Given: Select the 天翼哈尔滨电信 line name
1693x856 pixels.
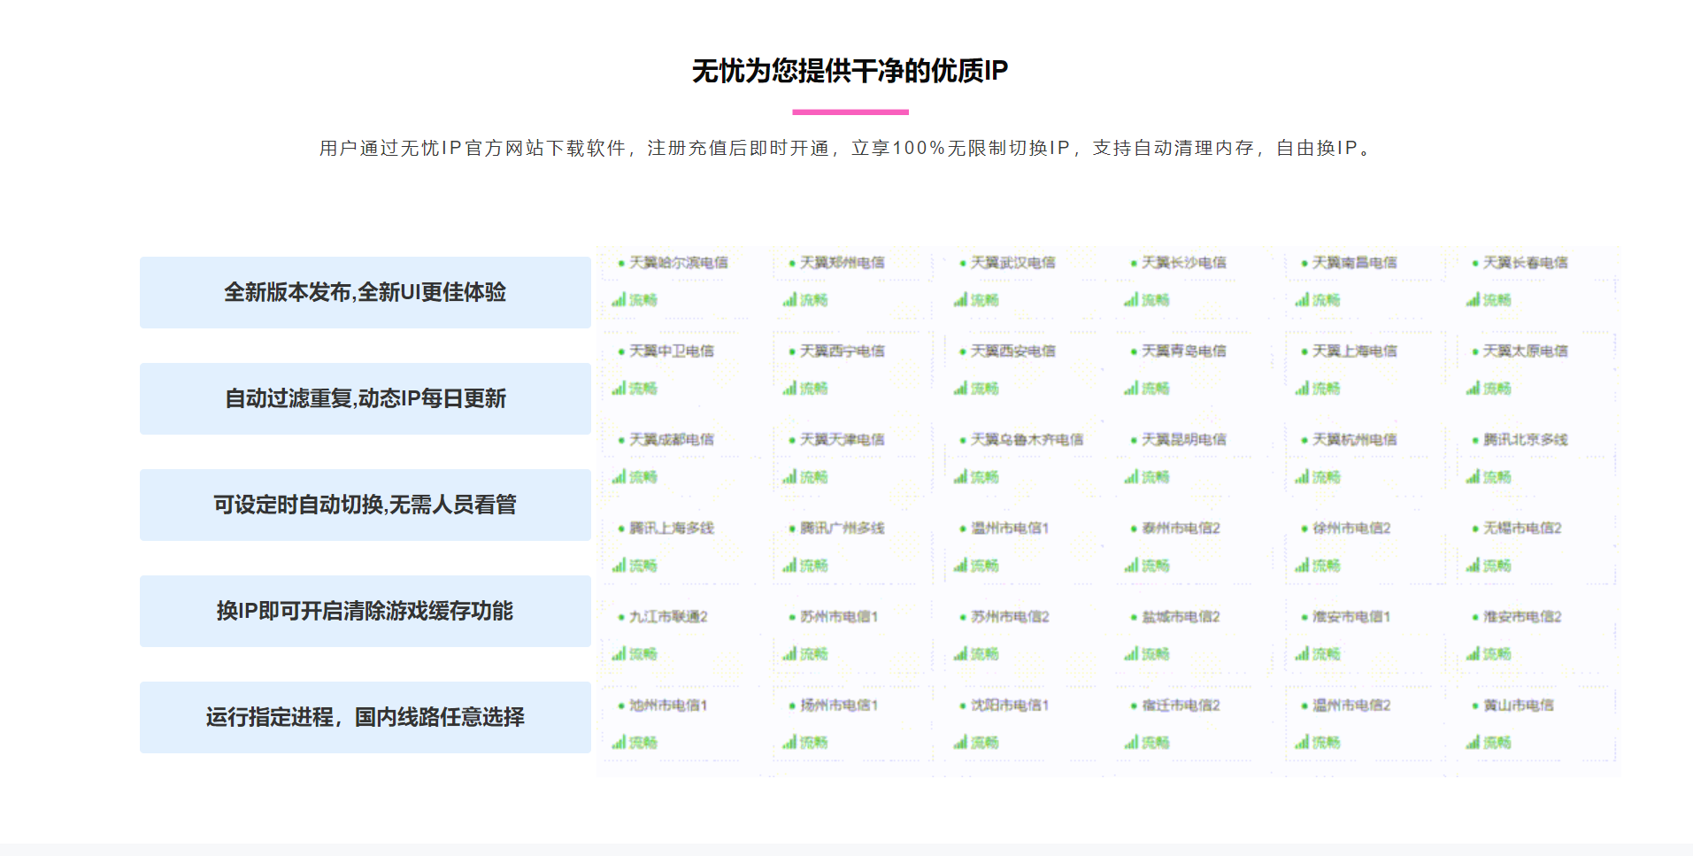Looking at the screenshot, I should (679, 263).
